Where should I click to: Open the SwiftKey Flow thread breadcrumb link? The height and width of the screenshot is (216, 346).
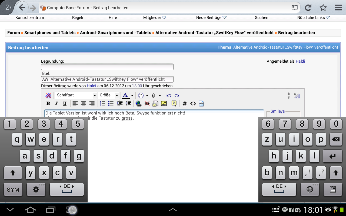[215, 33]
